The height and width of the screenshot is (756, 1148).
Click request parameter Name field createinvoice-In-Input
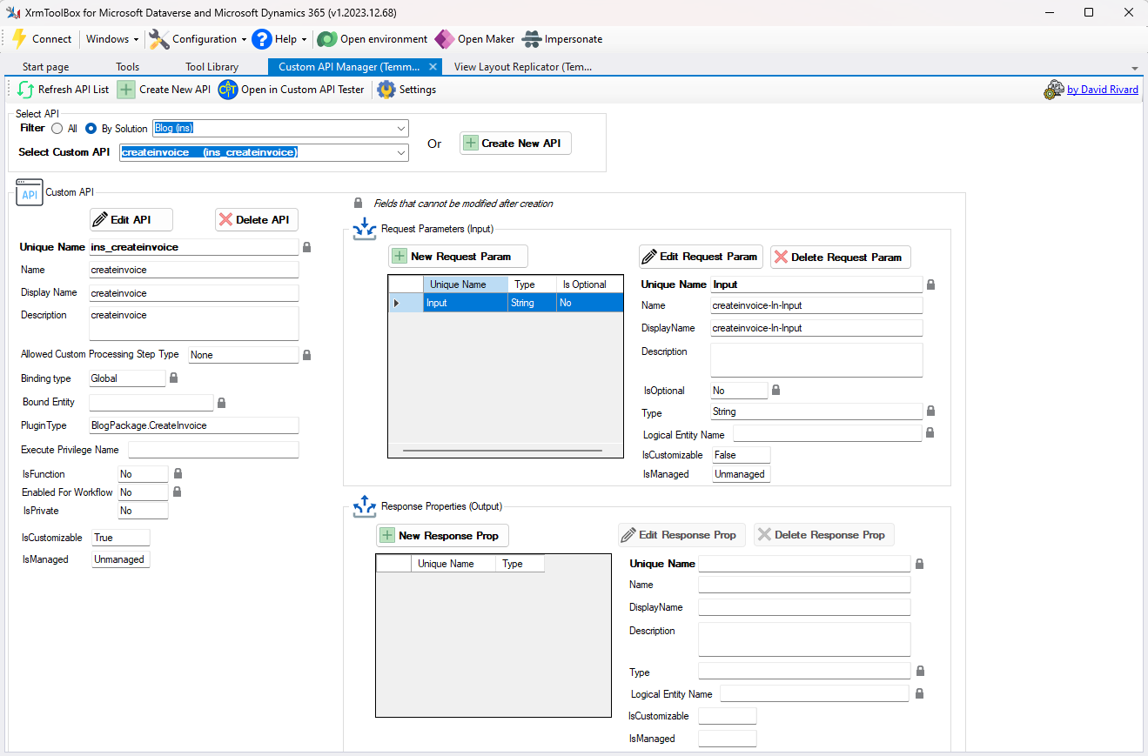point(816,305)
